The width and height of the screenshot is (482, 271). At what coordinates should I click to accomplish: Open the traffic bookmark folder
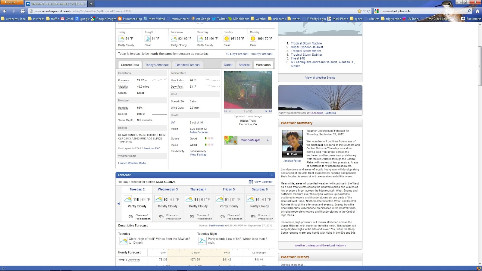coord(53,19)
